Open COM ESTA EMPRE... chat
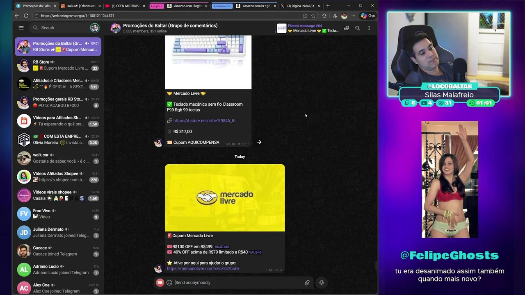This screenshot has height=295, width=525. tap(58, 139)
